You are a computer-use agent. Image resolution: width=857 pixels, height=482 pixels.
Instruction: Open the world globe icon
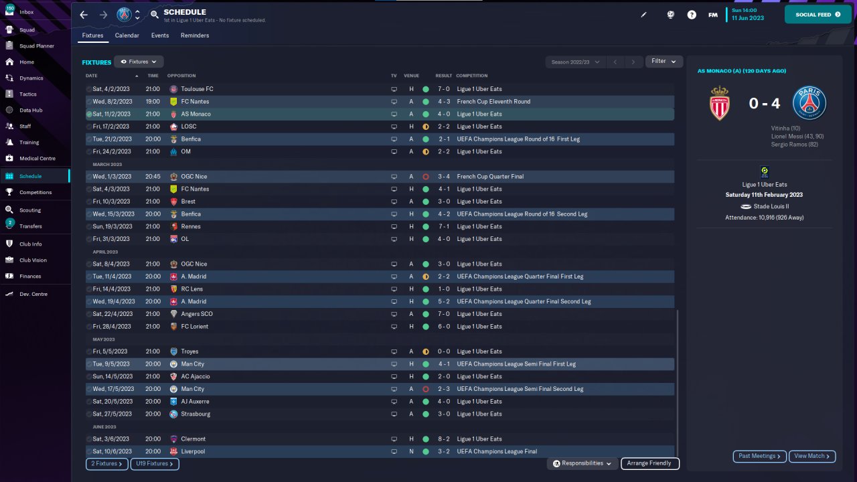(x=670, y=15)
